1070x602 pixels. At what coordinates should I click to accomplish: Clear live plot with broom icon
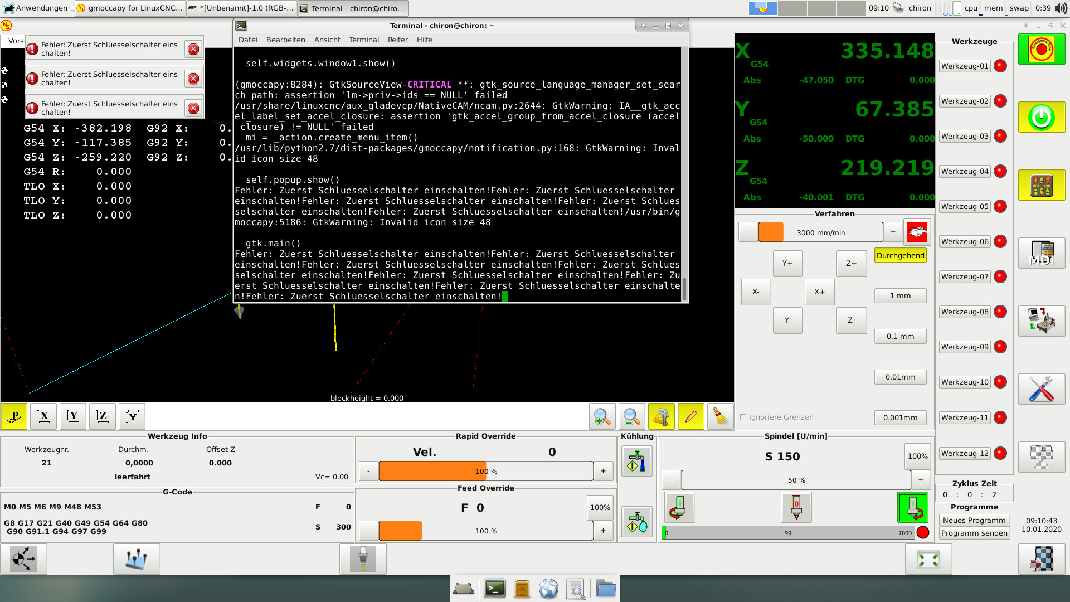click(x=721, y=416)
